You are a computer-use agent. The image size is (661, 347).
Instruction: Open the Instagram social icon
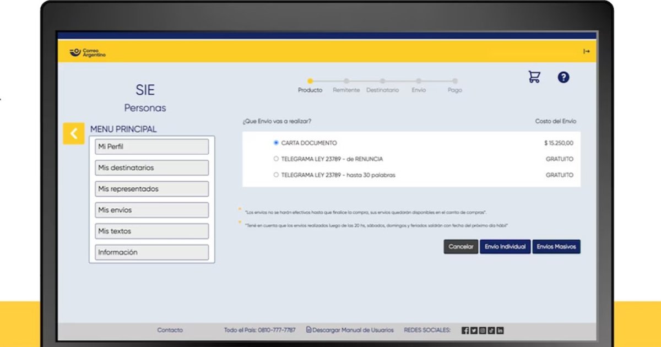483,330
